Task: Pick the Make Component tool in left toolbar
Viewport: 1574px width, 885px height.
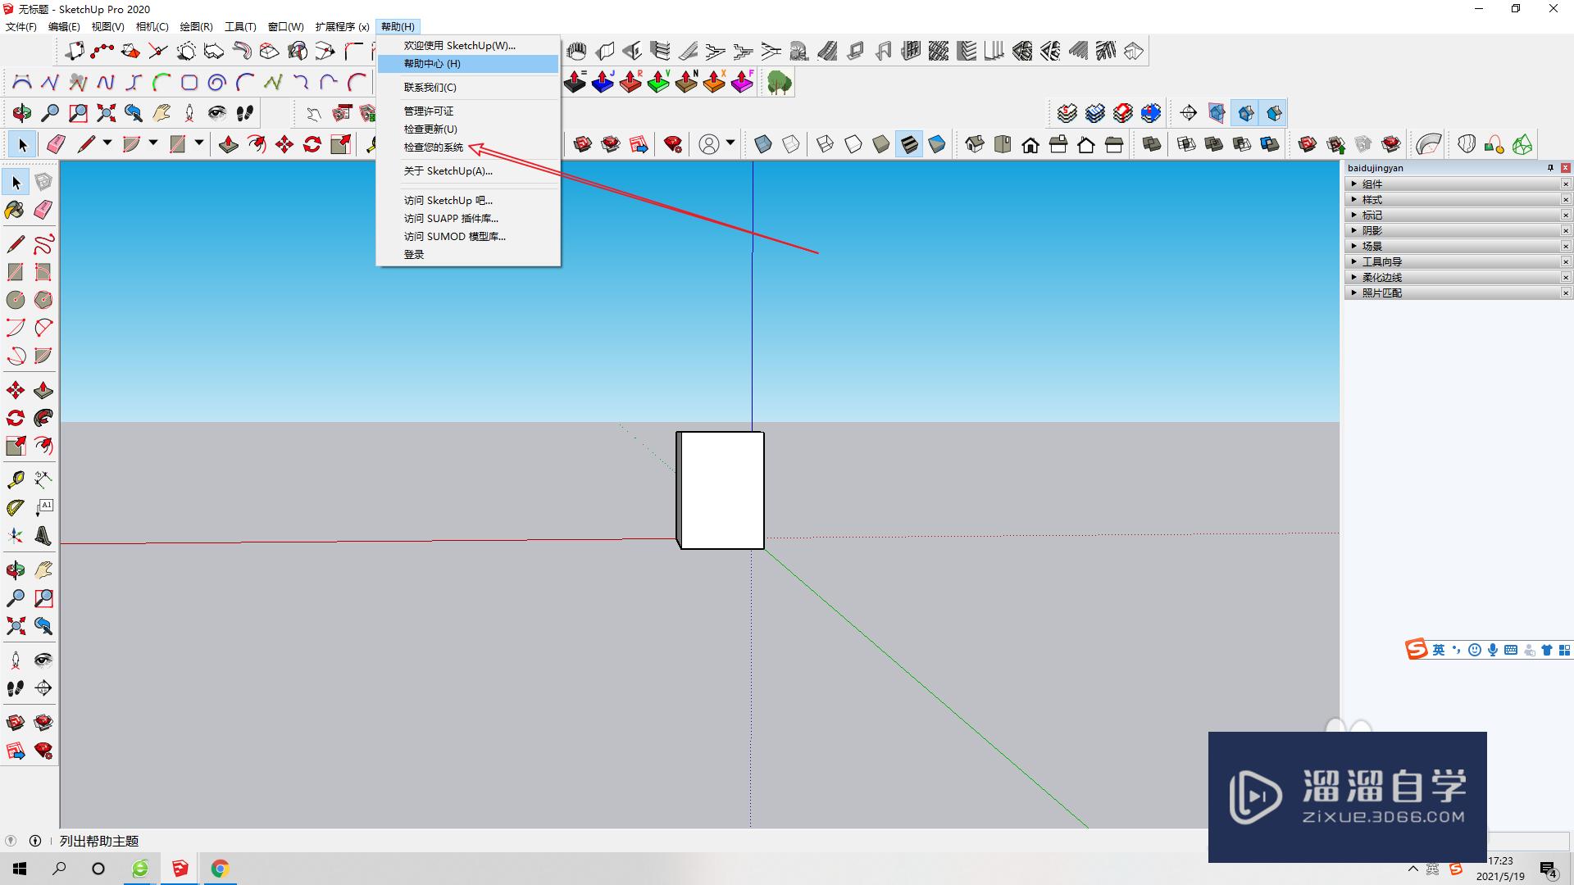Action: pyautogui.click(x=43, y=182)
